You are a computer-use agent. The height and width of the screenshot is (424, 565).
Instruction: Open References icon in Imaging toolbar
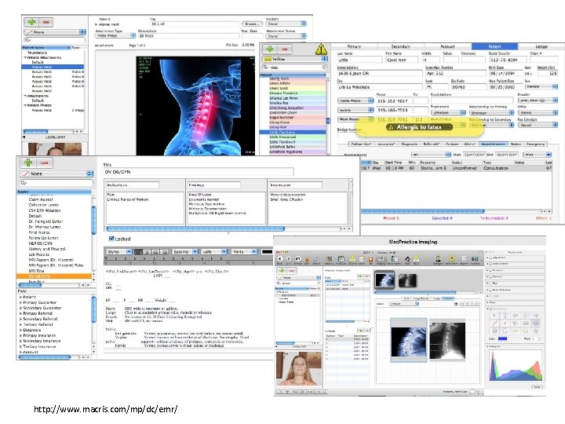coord(451,259)
